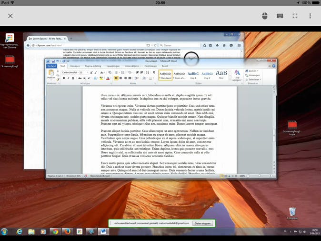Save the Word document from quick access toolbar
Viewport: 321px width, 241px height.
[x=53, y=61]
